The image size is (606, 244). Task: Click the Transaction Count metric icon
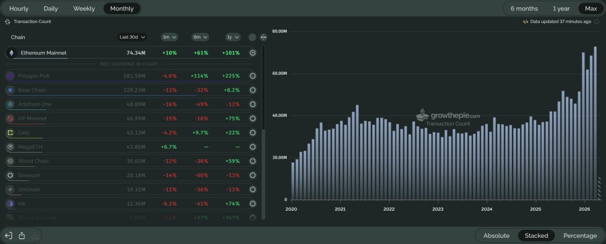point(7,22)
